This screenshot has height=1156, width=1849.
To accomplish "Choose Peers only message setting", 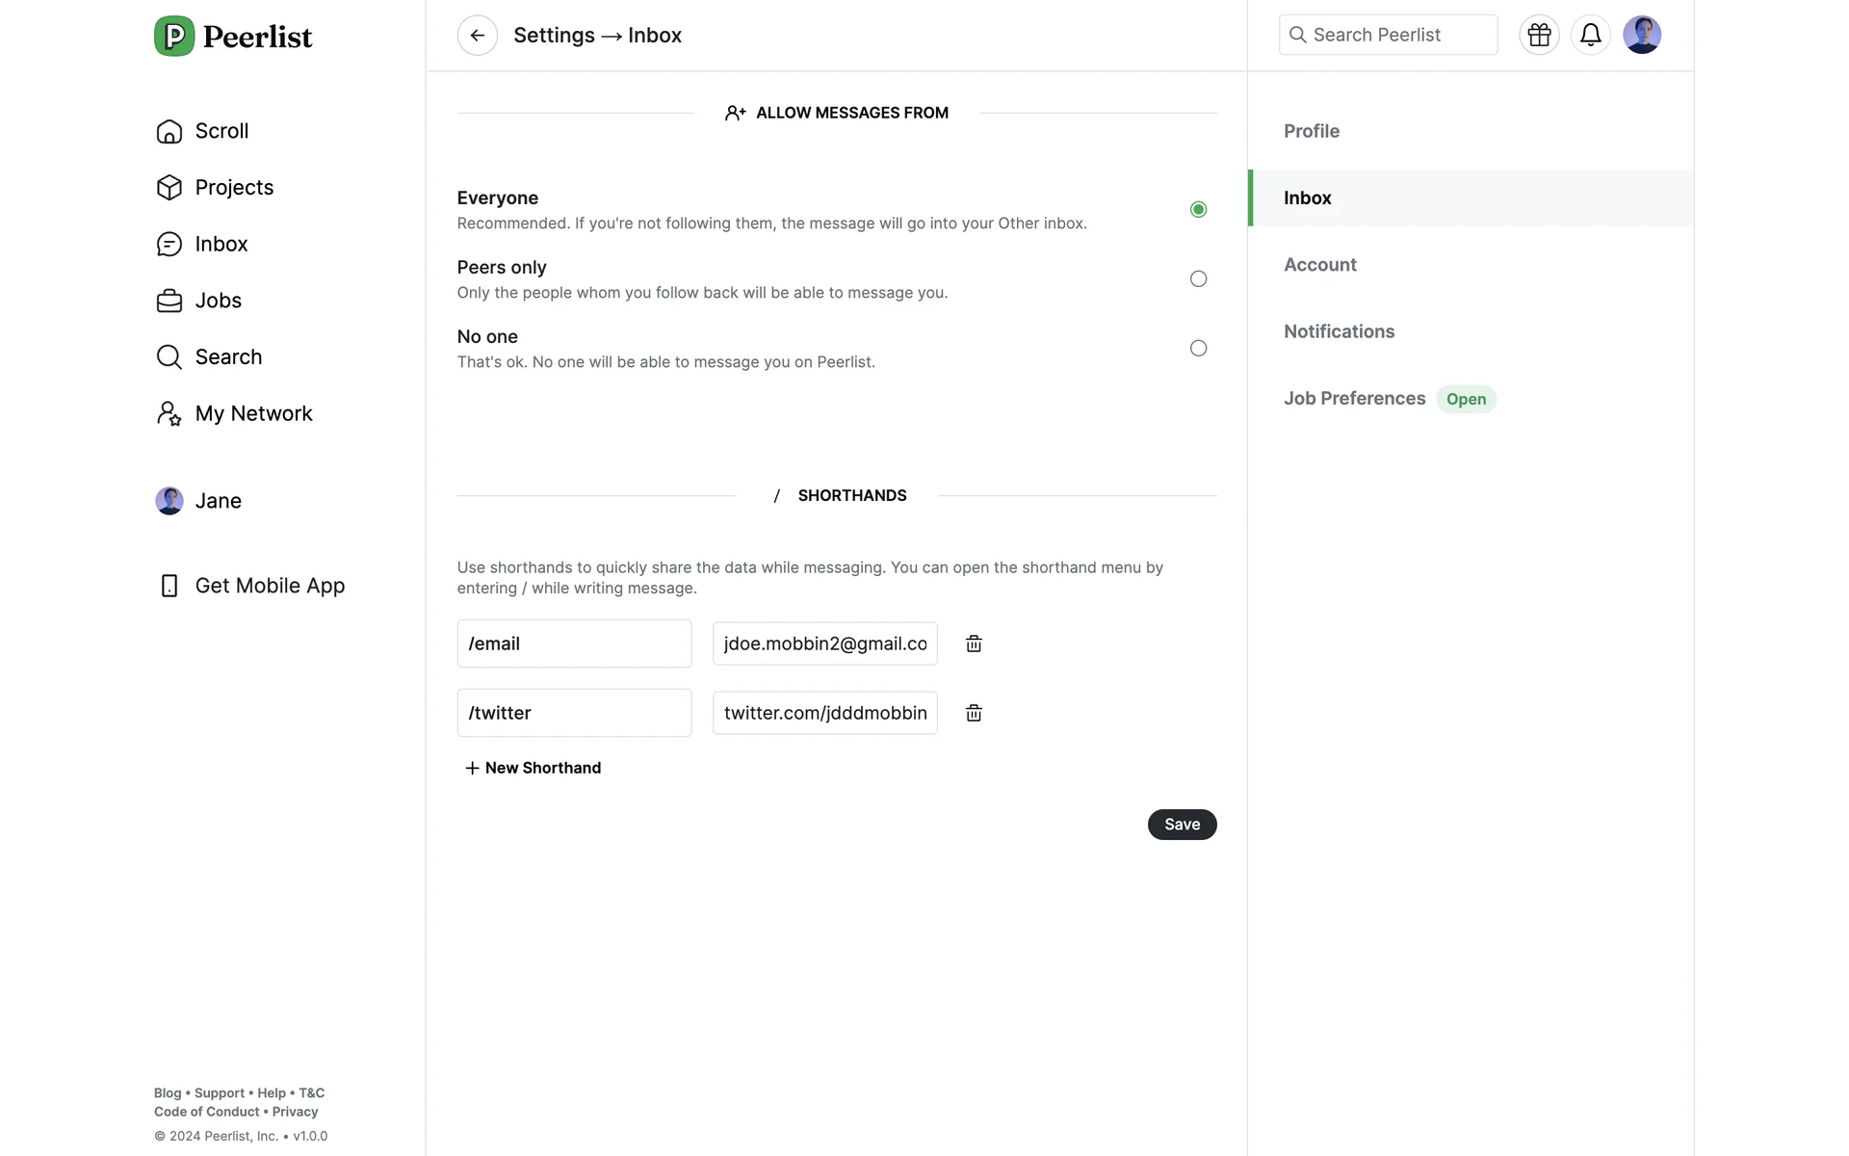I will click(1198, 278).
